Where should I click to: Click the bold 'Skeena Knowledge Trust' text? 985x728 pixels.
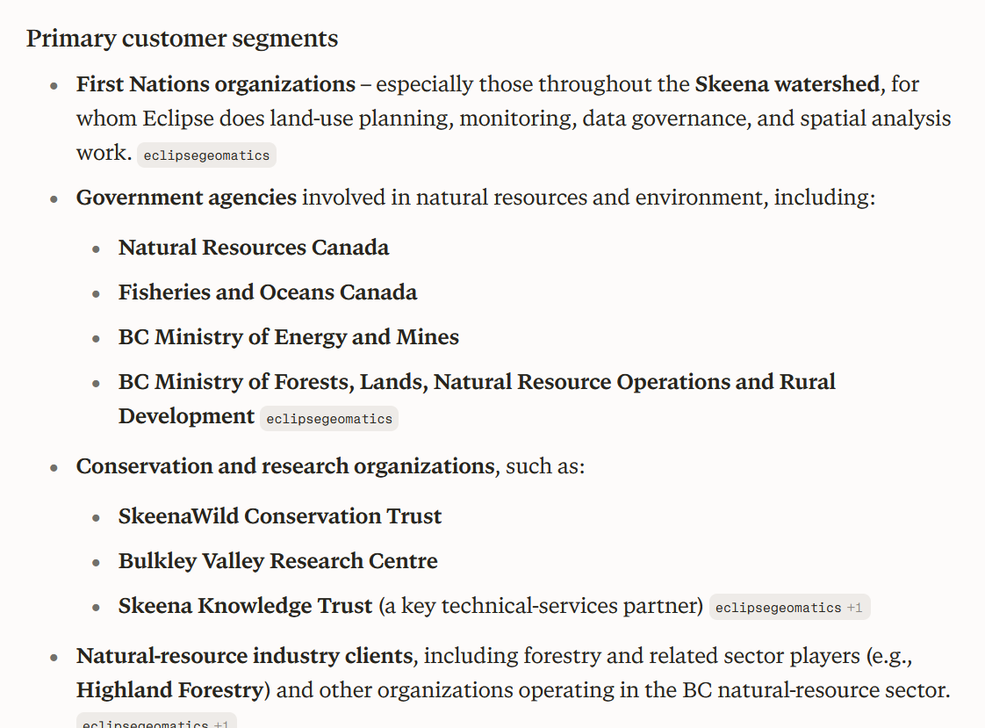tap(246, 606)
